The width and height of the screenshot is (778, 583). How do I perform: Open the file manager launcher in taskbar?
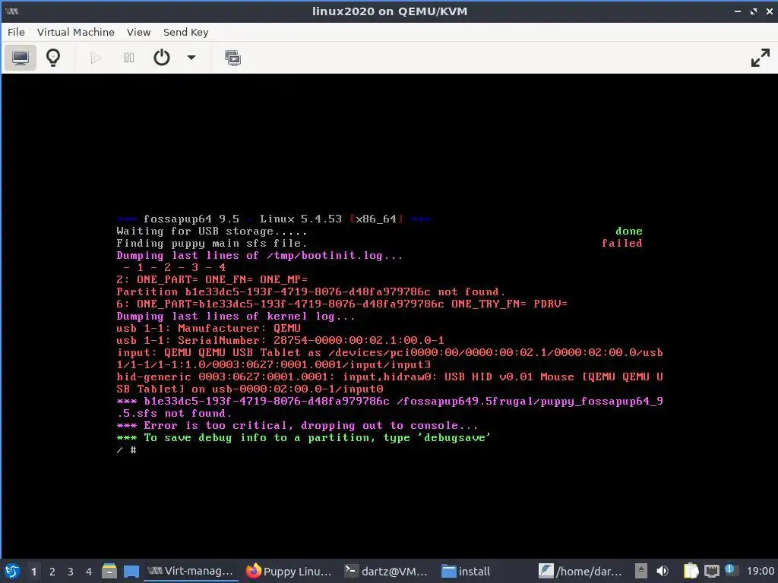click(109, 571)
